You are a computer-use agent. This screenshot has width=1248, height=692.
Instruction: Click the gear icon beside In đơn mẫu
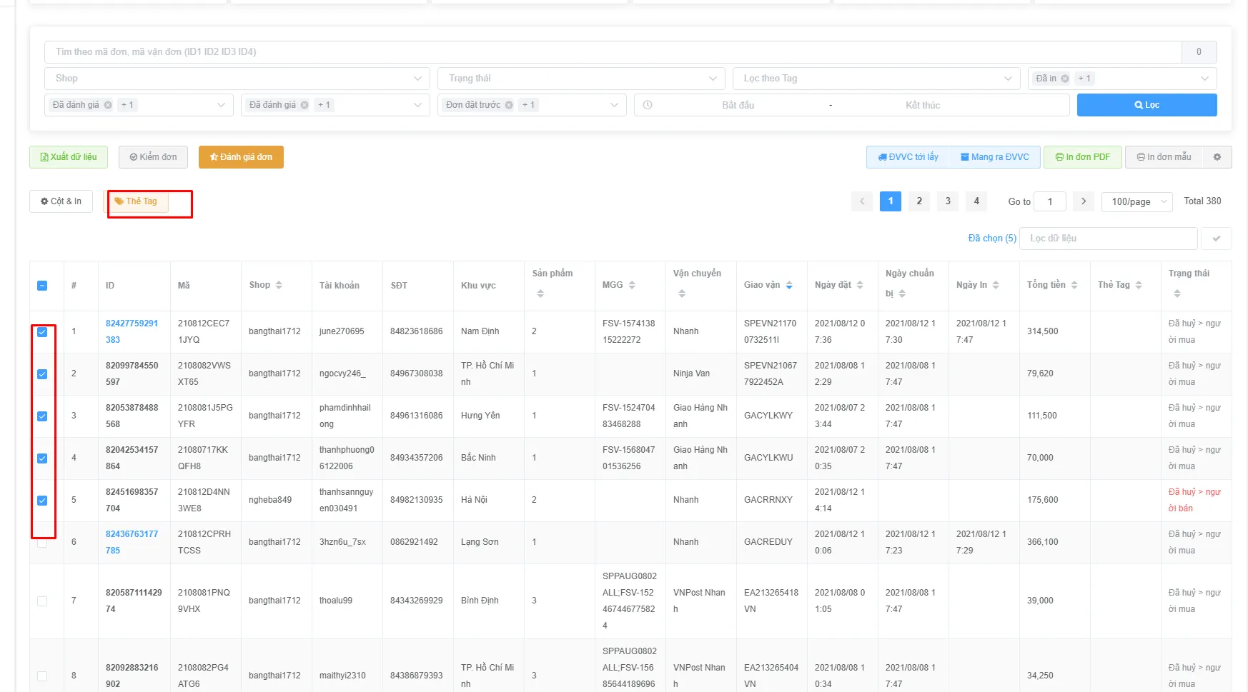(x=1217, y=157)
